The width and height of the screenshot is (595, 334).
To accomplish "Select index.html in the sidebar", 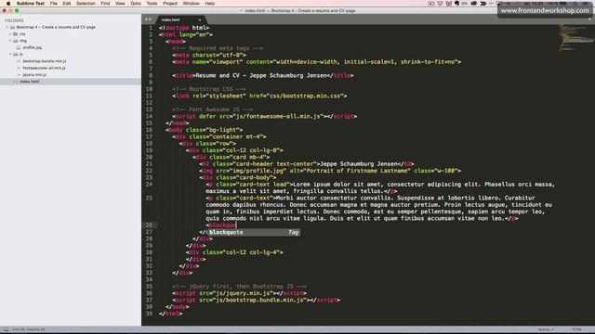I will 30,82.
